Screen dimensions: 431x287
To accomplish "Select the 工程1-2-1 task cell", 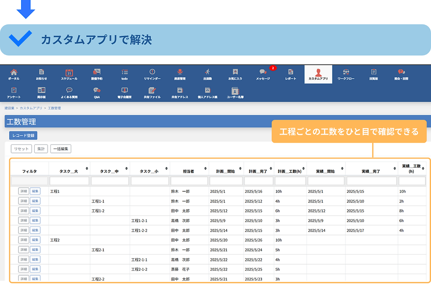I will 150,221.
